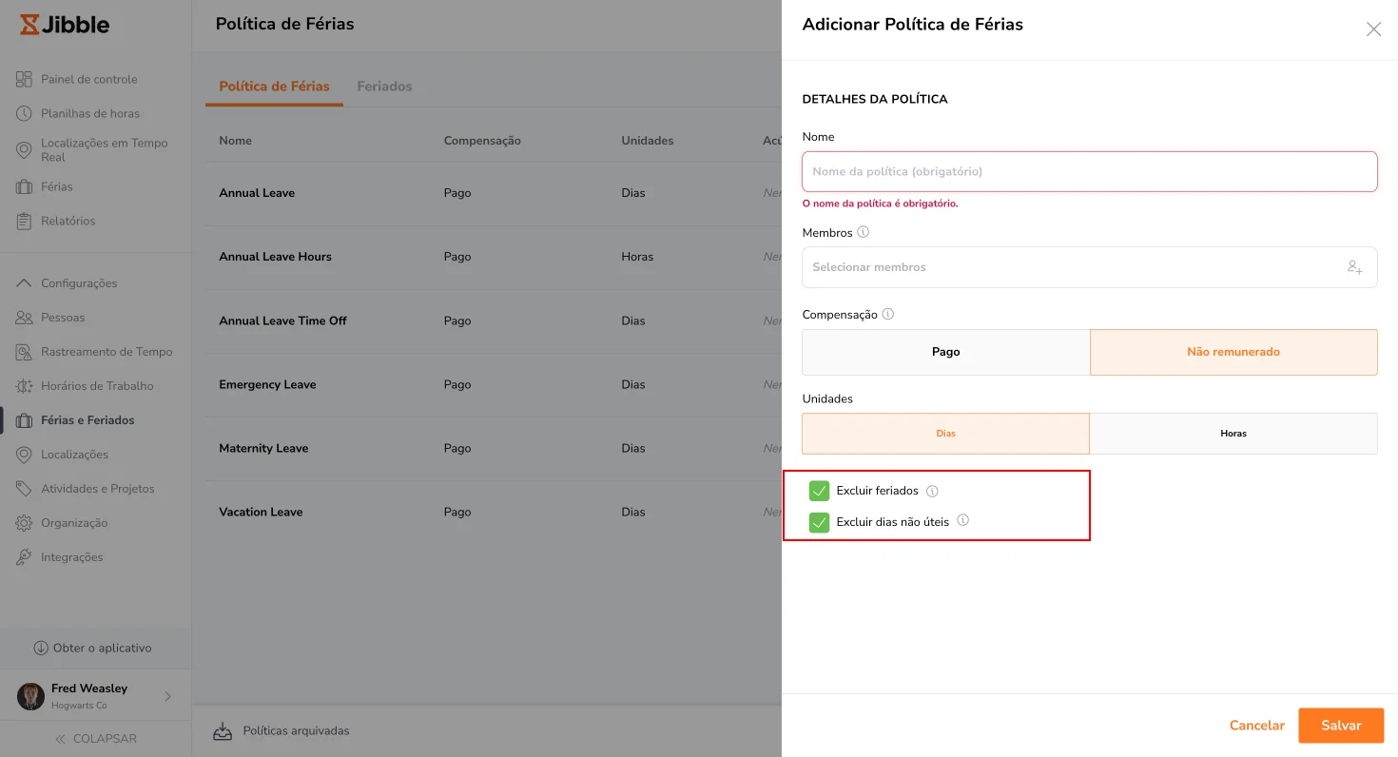Select the Não remunerado compensation option
1398x757 pixels.
pyautogui.click(x=1233, y=352)
